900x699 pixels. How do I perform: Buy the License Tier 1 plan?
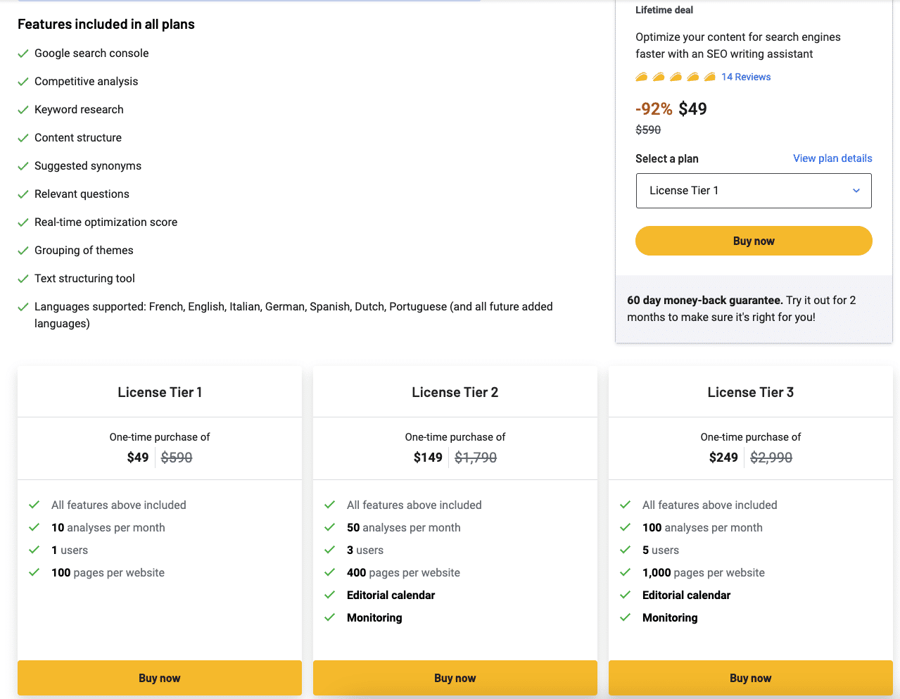point(160,678)
